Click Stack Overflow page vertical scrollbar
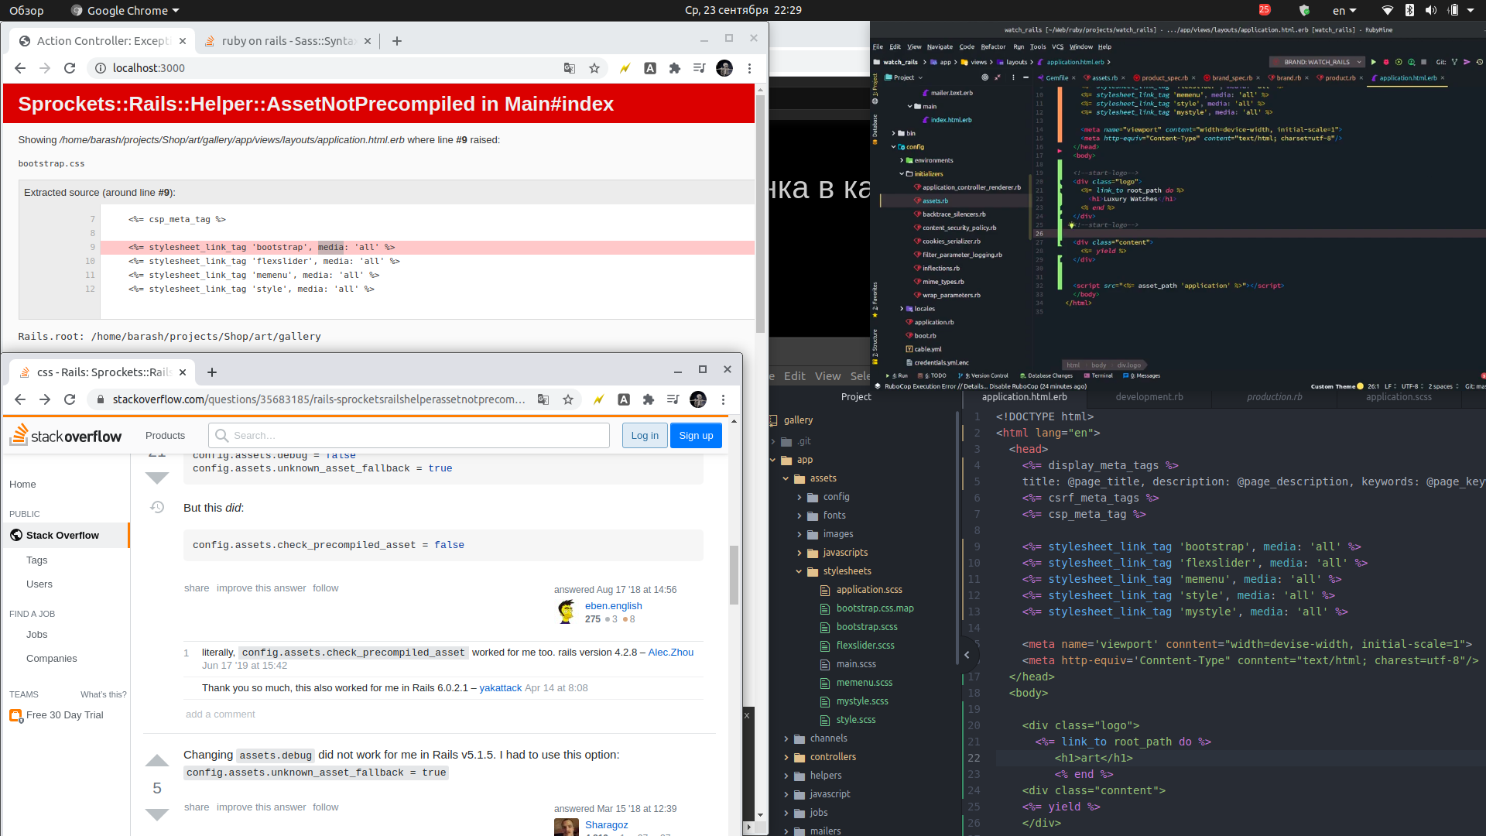This screenshot has height=836, width=1486. point(734,574)
